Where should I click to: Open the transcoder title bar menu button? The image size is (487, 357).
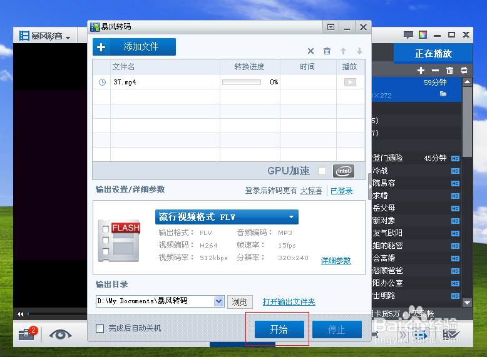[x=331, y=28]
